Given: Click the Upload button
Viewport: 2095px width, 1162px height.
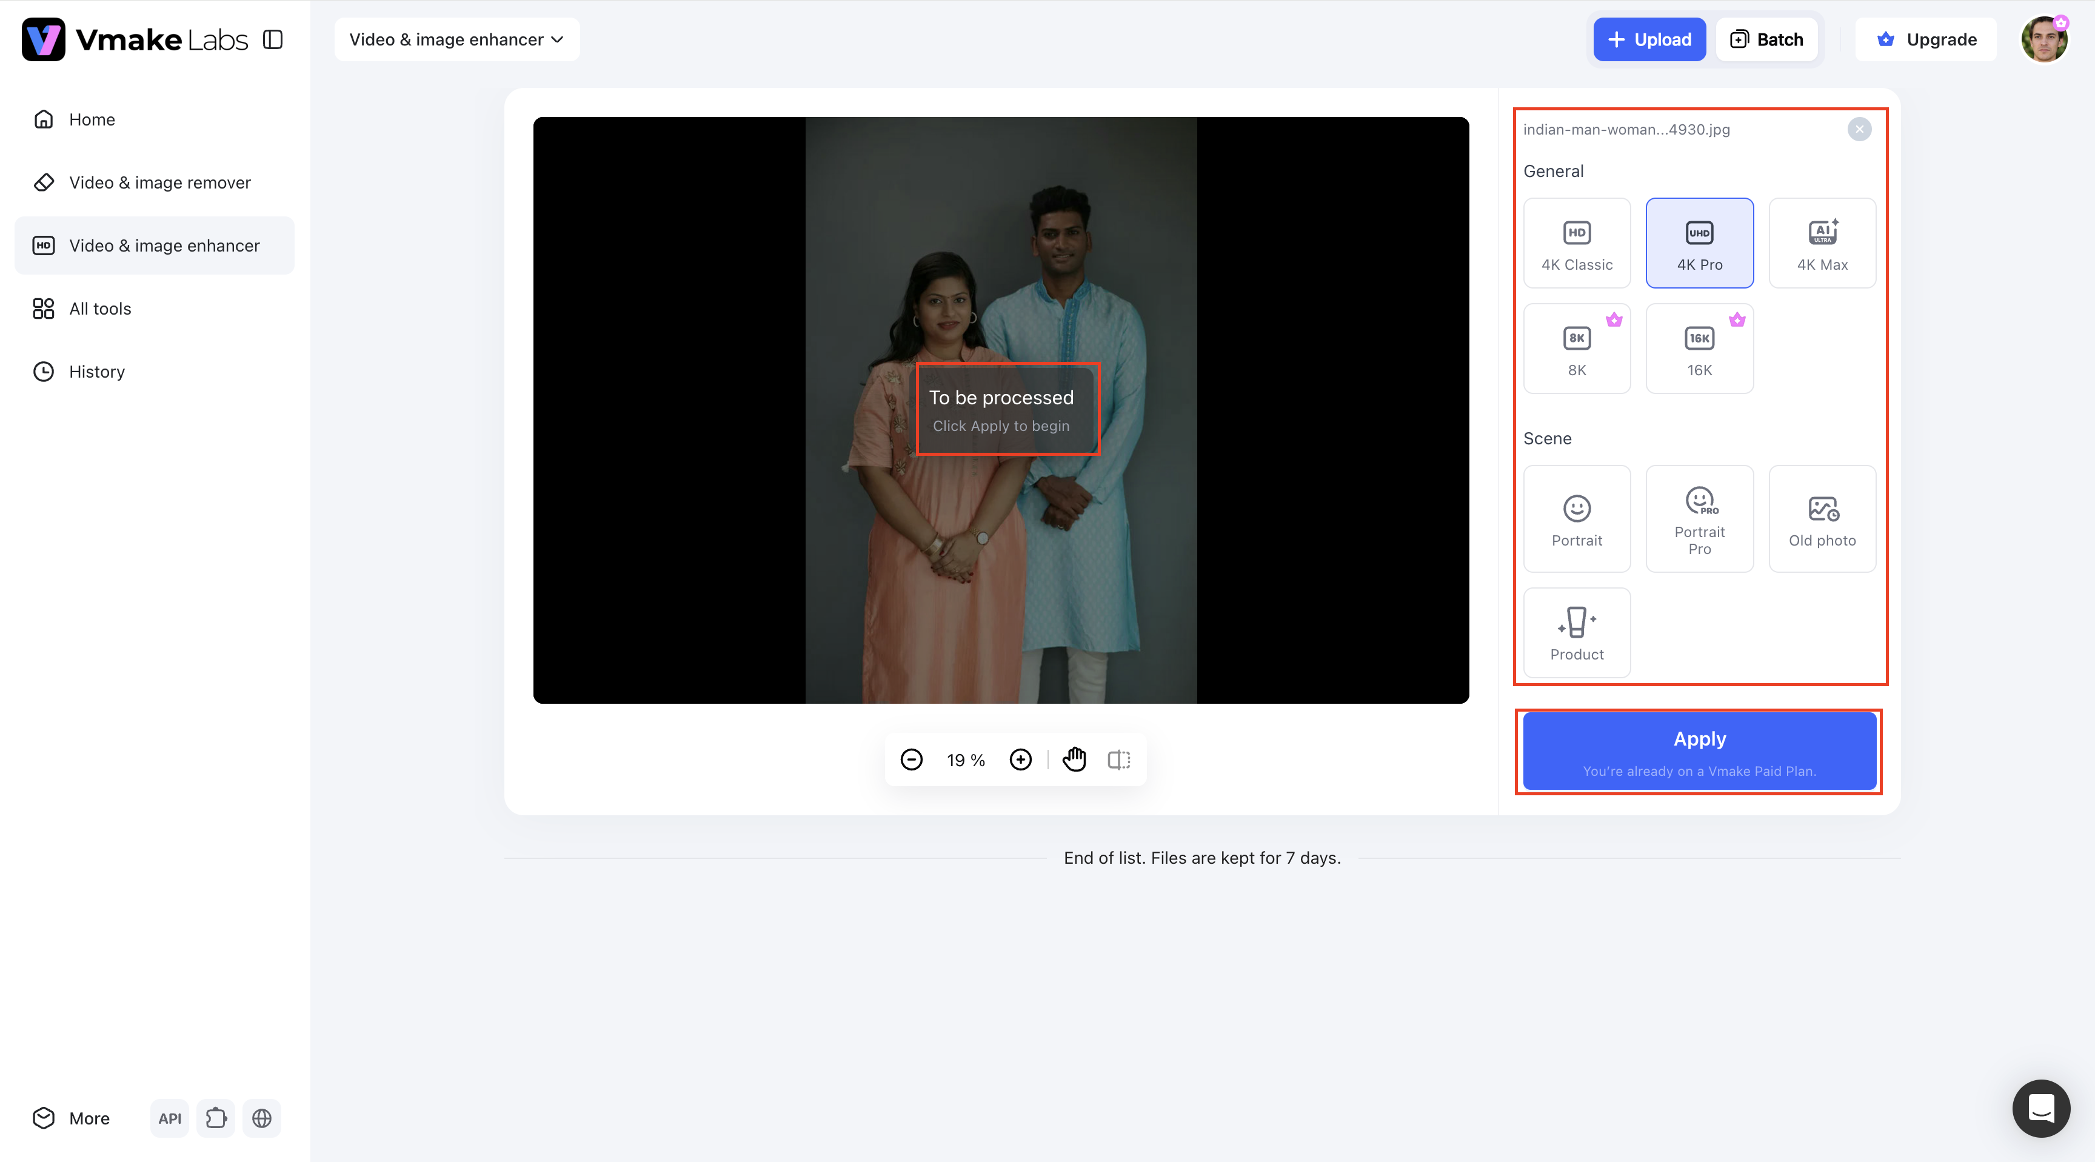Looking at the screenshot, I should (1649, 39).
